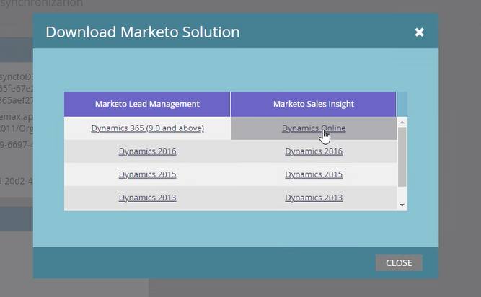Viewport: 481px width, 297px height.
Task: Click the Marketo Lead Management column header
Action: point(147,104)
